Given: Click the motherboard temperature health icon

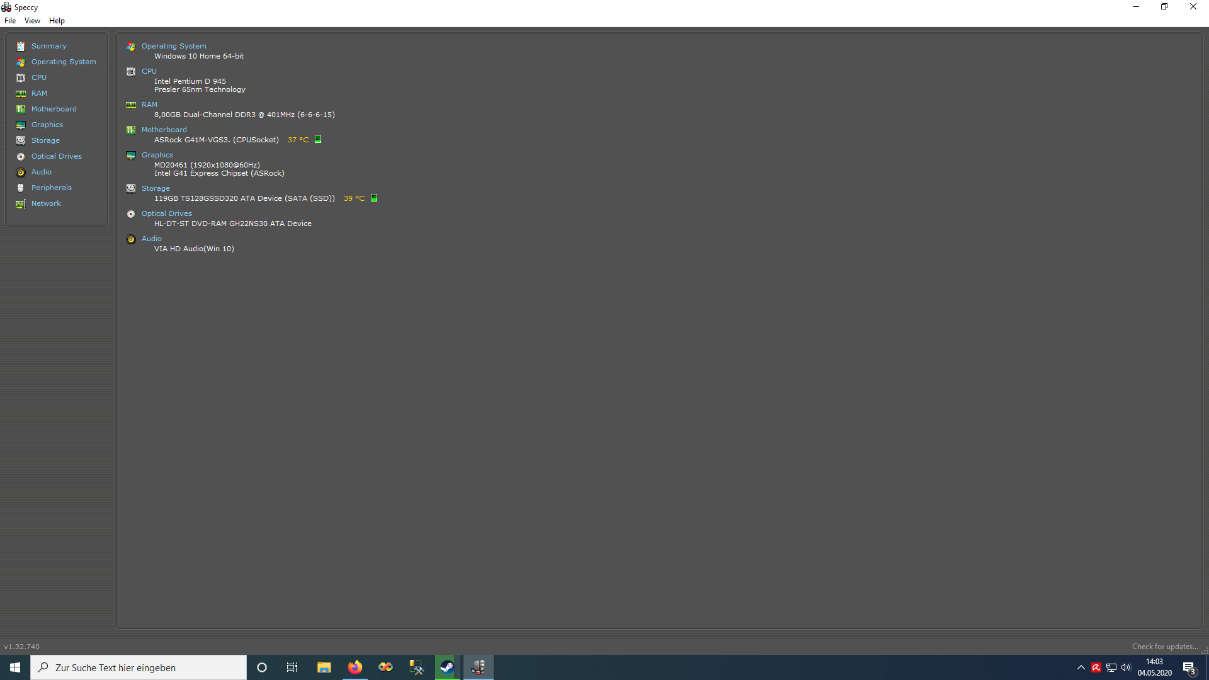Looking at the screenshot, I should [x=318, y=139].
